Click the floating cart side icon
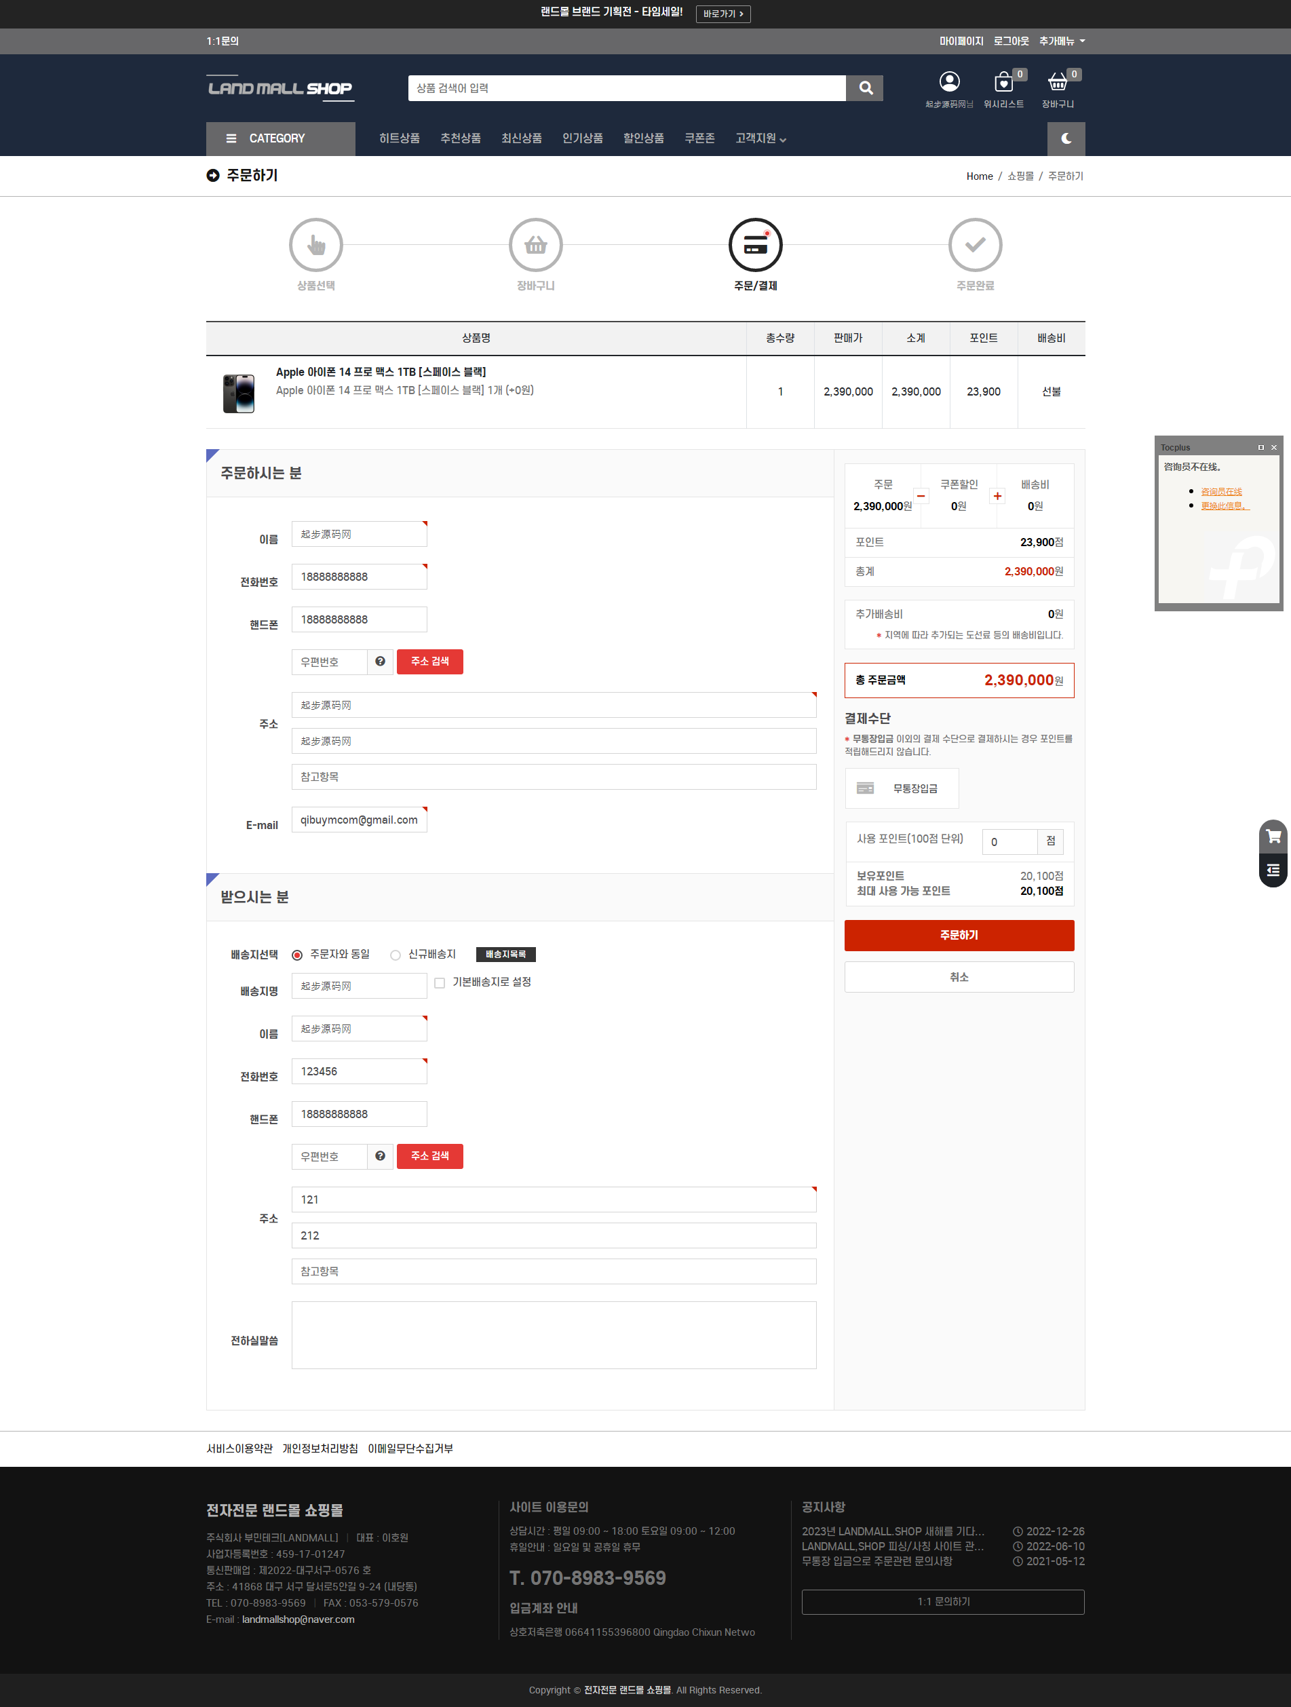 pos(1273,837)
